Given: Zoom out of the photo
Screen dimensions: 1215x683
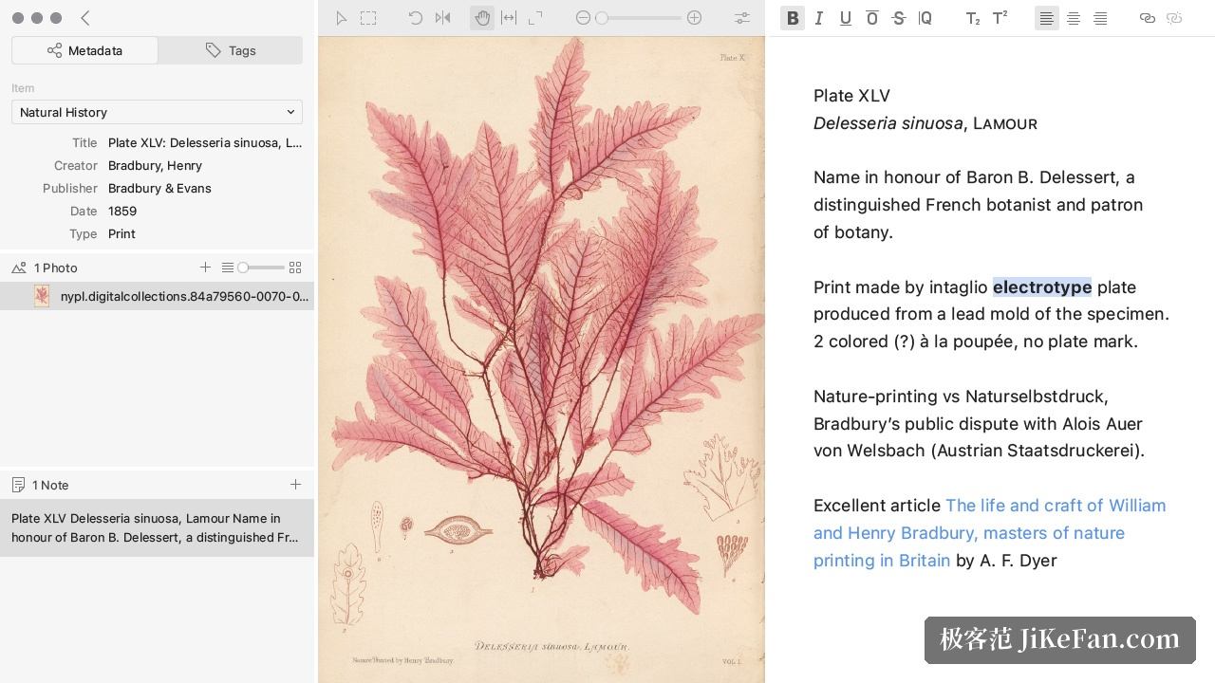Looking at the screenshot, I should pos(583,18).
